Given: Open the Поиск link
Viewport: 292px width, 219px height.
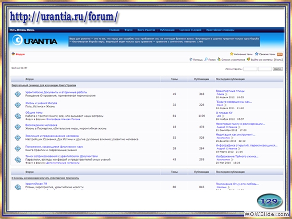Looking at the screenshot, I should click(212, 60).
